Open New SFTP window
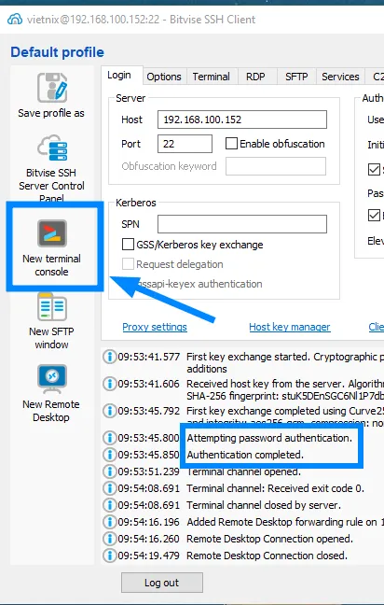This screenshot has width=384, height=605. 52,307
